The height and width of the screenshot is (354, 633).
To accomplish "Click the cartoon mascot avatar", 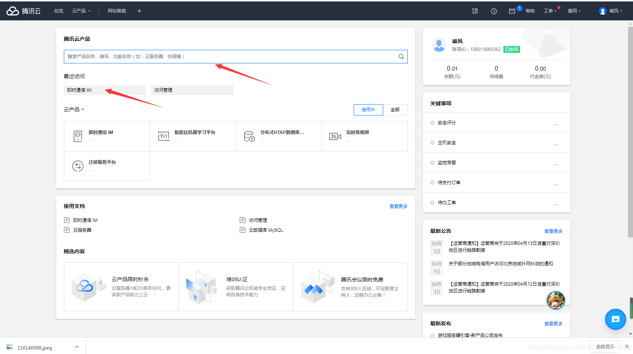I will click(x=556, y=300).
